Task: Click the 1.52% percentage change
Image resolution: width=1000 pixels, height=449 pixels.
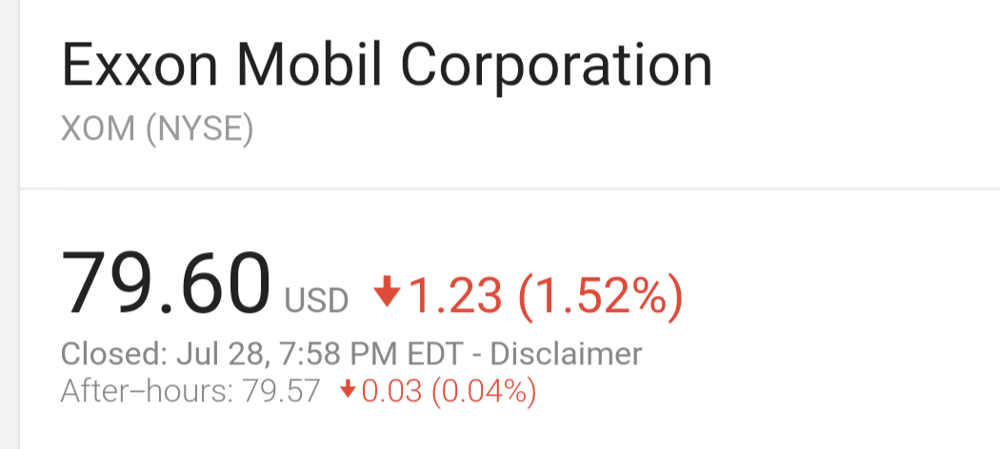Action: point(601,296)
